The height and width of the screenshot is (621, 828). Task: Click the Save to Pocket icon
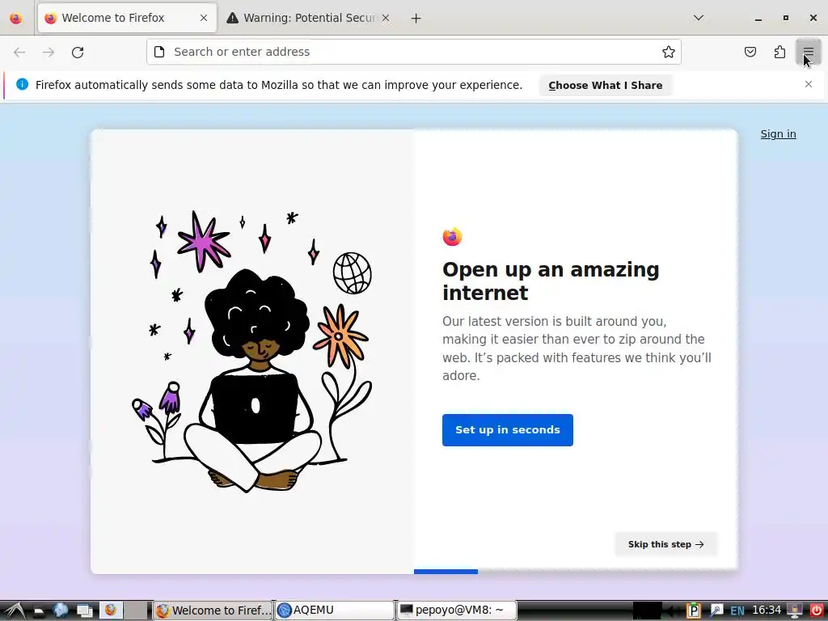pyautogui.click(x=750, y=52)
